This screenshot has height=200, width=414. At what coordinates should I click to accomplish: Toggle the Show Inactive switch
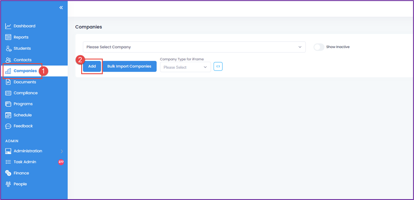(319, 47)
